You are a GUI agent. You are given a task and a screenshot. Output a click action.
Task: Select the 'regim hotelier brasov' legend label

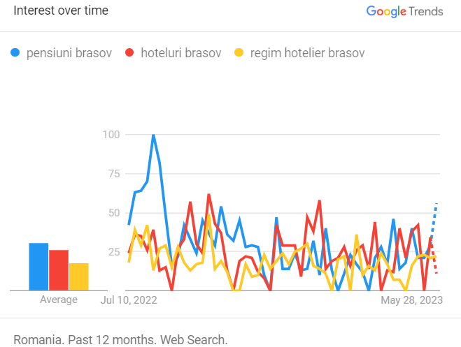pyautogui.click(x=307, y=53)
